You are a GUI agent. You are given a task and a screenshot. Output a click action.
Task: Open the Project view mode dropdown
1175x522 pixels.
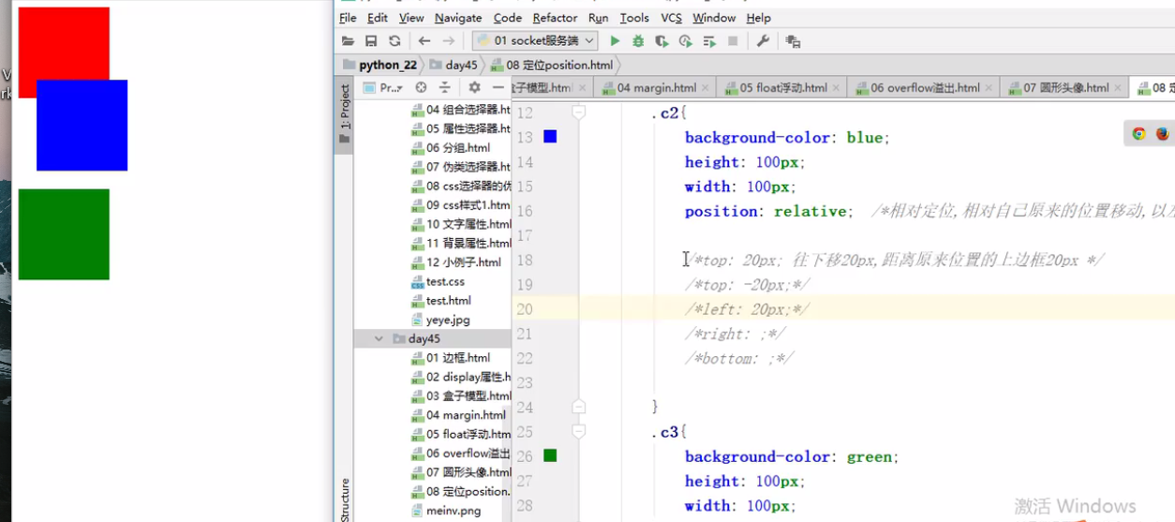coord(382,87)
